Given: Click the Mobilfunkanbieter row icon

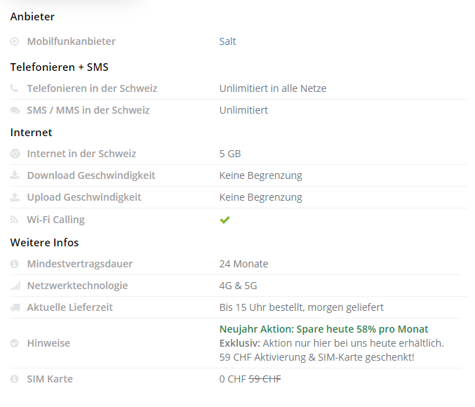Looking at the screenshot, I should point(15,41).
